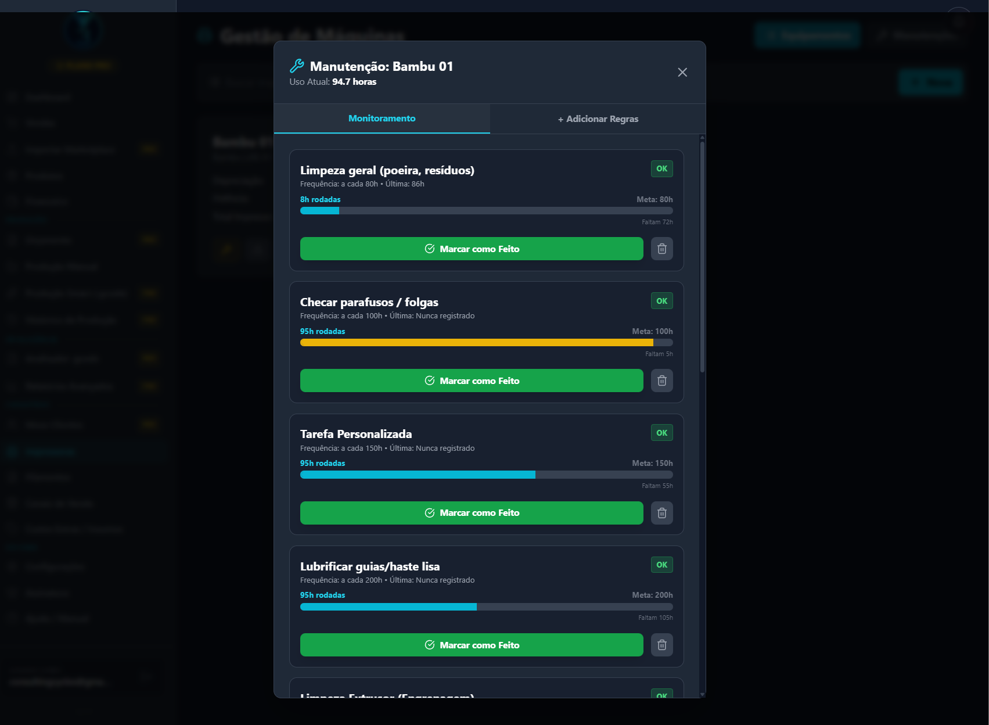Mark Tarefa Personalizada as Feito
The height and width of the screenshot is (725, 989).
click(471, 513)
